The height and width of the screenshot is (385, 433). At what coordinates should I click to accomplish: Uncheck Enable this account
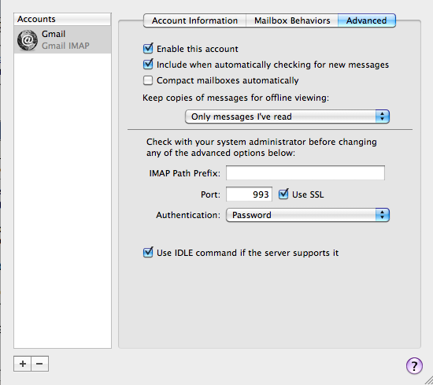[148, 49]
